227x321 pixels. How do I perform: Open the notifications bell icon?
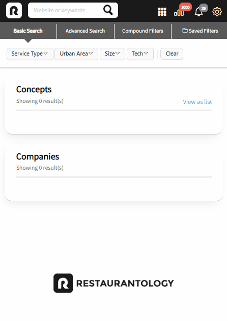click(x=198, y=12)
